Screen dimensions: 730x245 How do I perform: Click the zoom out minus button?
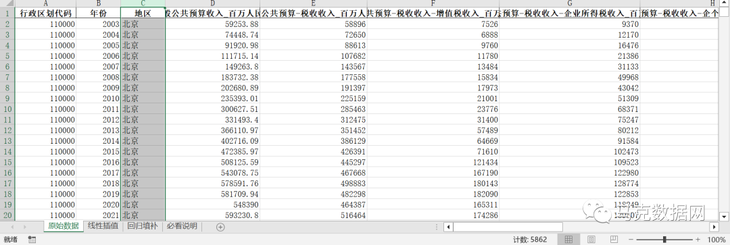pos(631,240)
